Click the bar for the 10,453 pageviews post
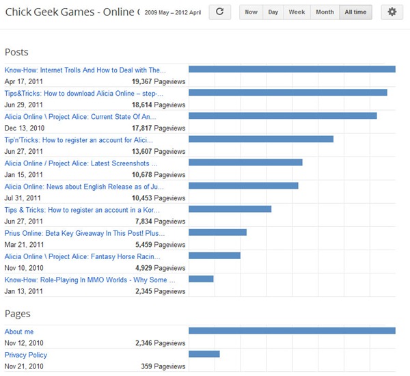410x376 pixels. (x=243, y=185)
